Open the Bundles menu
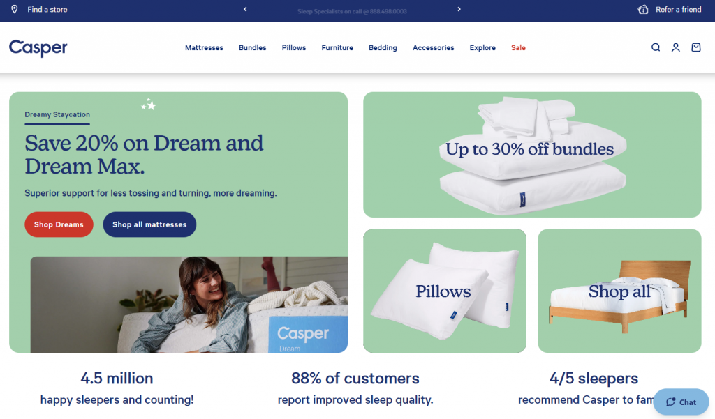This screenshot has height=419, width=715. (x=252, y=48)
